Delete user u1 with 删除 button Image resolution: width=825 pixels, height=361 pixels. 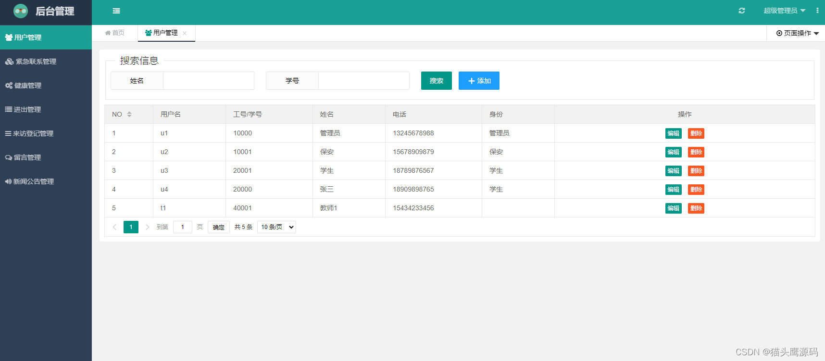696,133
